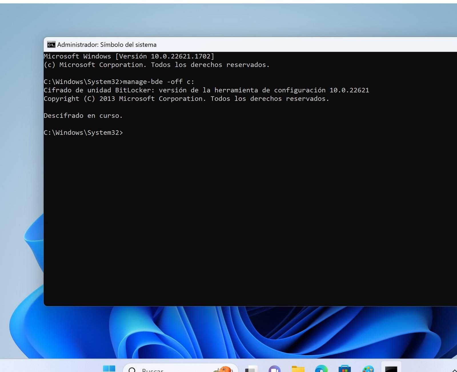
Task: Focus the Buscar search box
Action: pyautogui.click(x=171, y=369)
